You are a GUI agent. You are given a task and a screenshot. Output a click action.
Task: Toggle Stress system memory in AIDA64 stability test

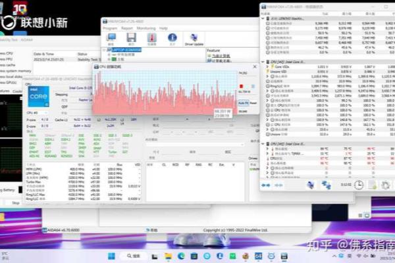(x=16, y=71)
